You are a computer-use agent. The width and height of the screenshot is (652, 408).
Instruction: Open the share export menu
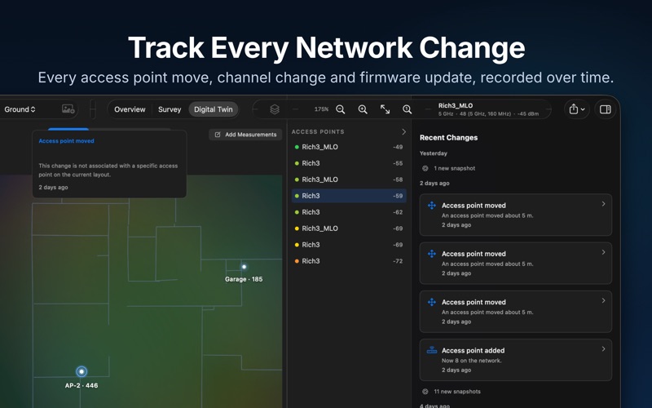click(577, 109)
